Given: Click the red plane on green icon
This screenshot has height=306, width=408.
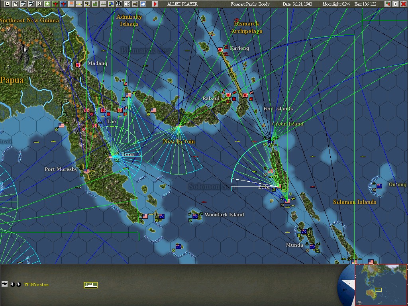Looking at the screenshot, I should (55, 4).
